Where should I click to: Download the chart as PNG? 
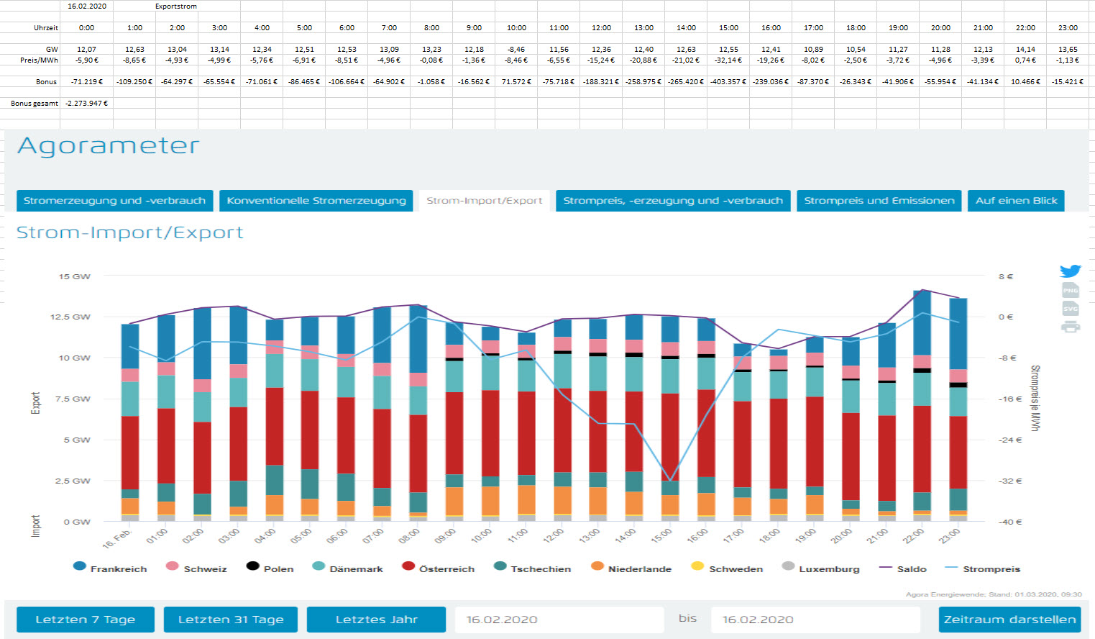click(1070, 290)
